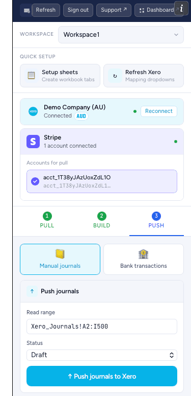
Task: Select the Bank transactions option
Action: click(144, 259)
